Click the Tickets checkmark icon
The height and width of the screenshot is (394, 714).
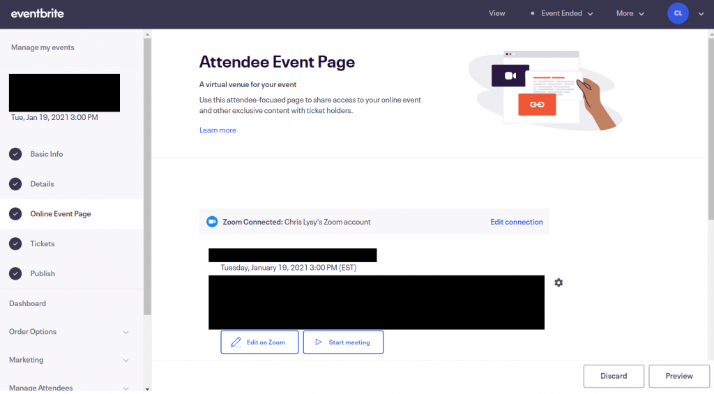point(15,243)
